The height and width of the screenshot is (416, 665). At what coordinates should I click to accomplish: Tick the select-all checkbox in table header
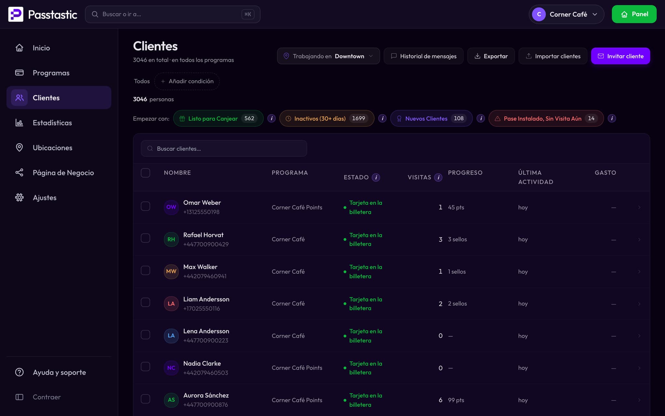145,173
